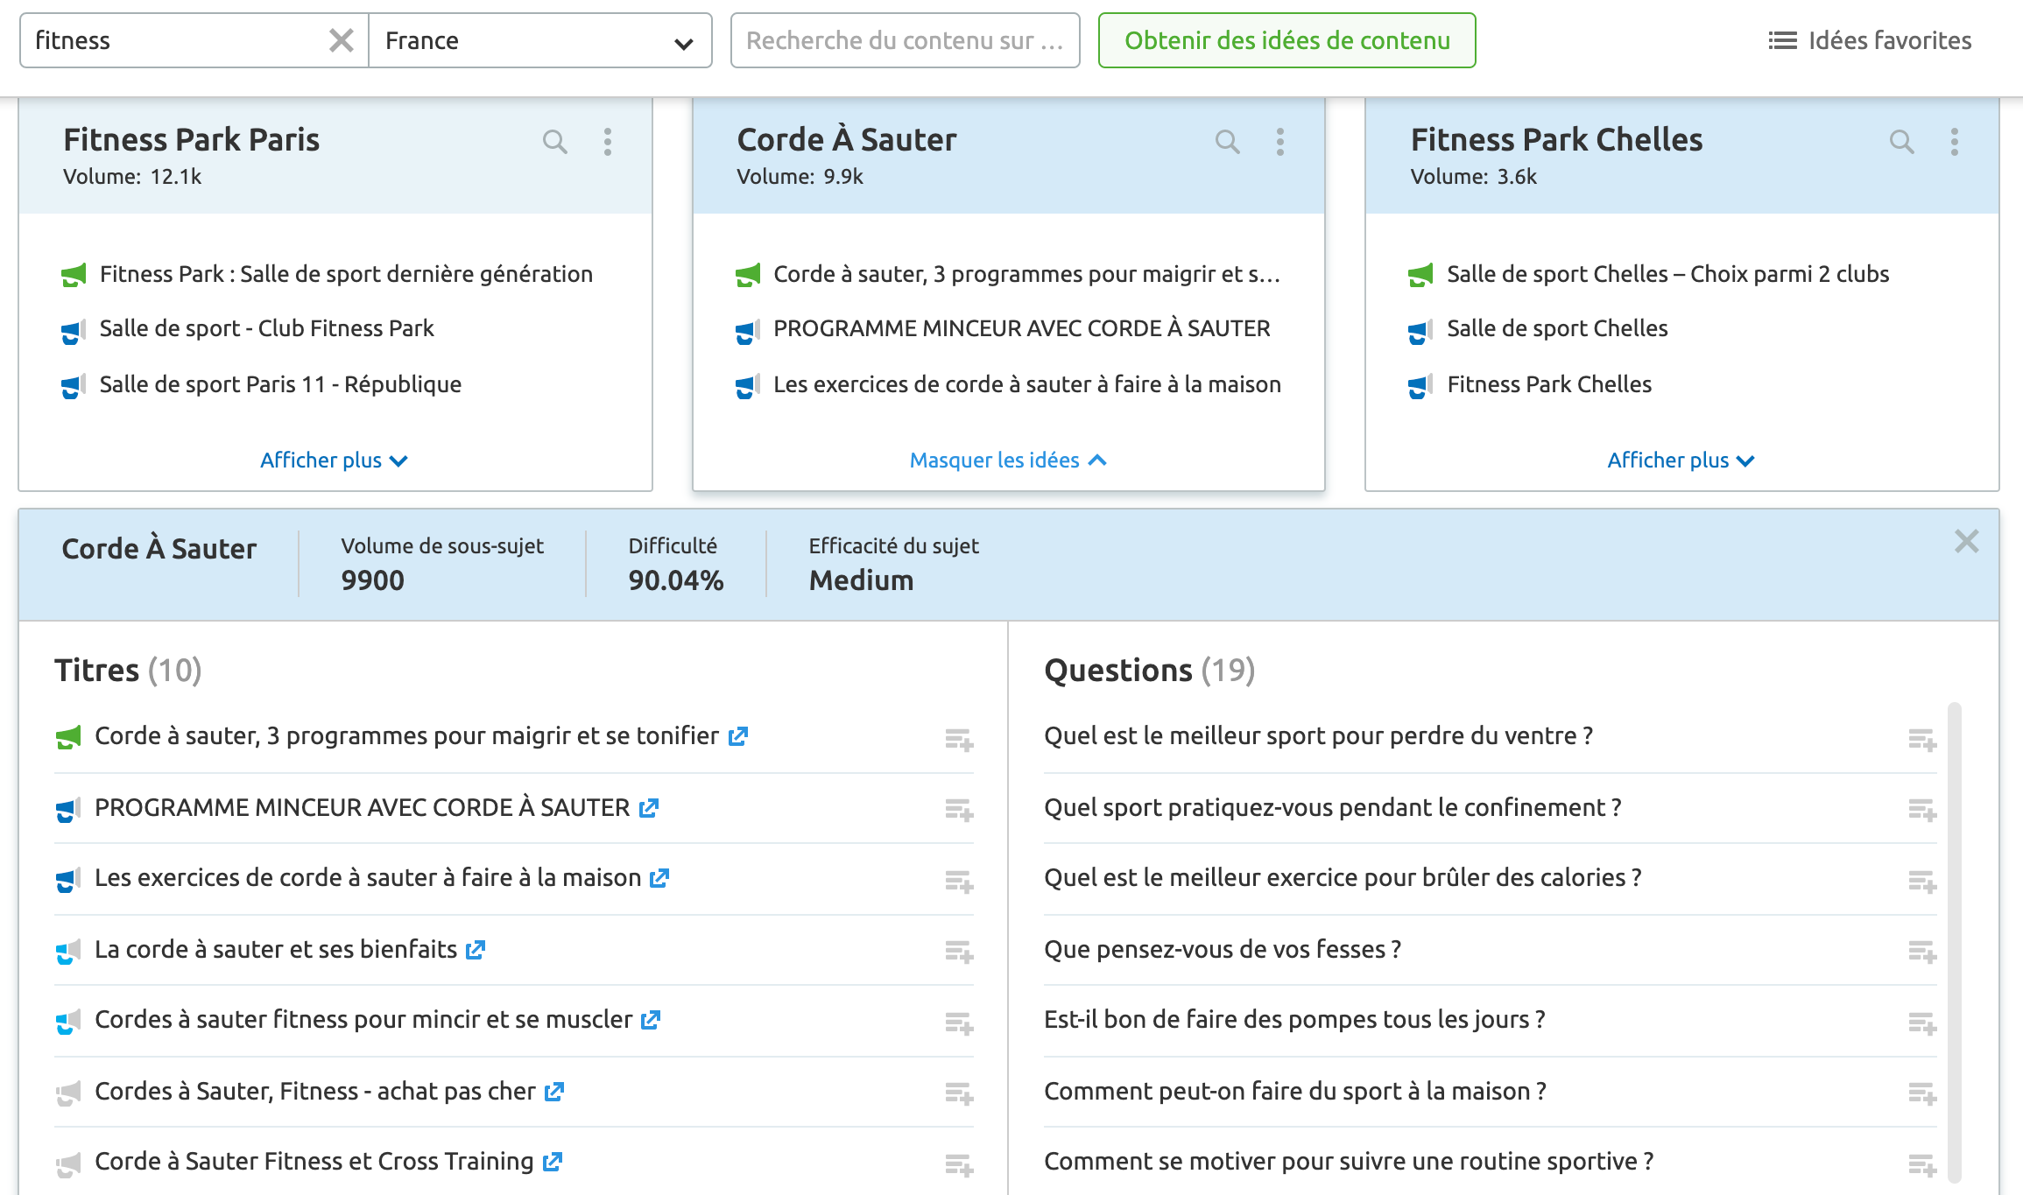The image size is (2023, 1195).
Task: Open the France country dropdown
Action: pyautogui.click(x=539, y=41)
